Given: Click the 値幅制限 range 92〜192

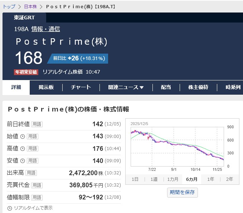Looking at the screenshot, I should (91, 197).
